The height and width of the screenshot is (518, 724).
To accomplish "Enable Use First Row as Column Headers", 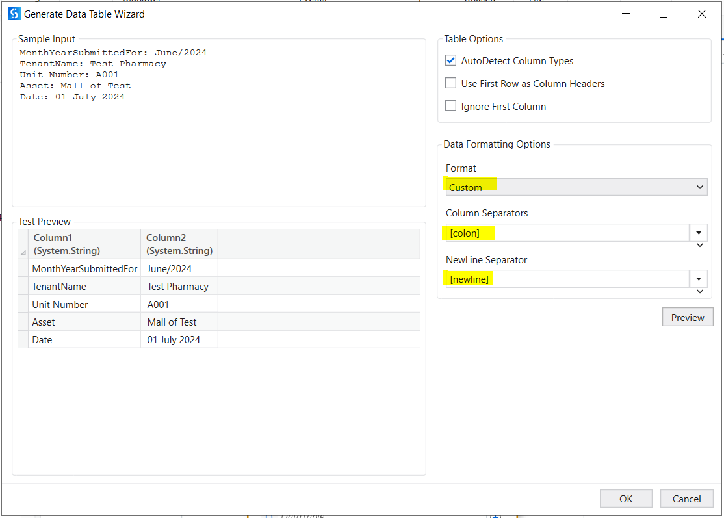I will coord(451,83).
